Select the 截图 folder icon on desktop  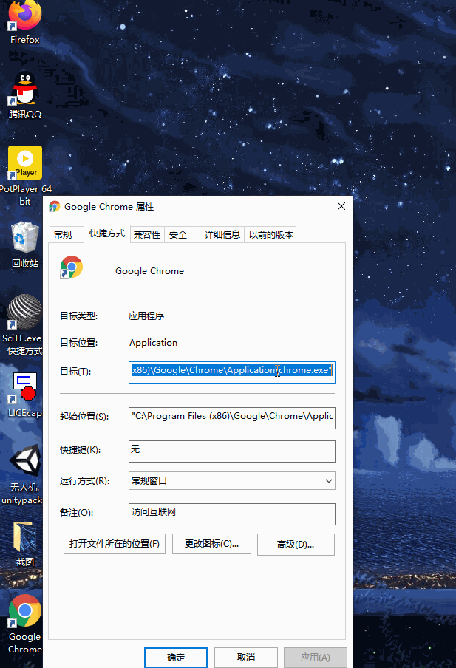point(24,544)
